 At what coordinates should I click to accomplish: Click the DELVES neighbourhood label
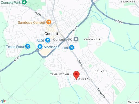point(100,71)
